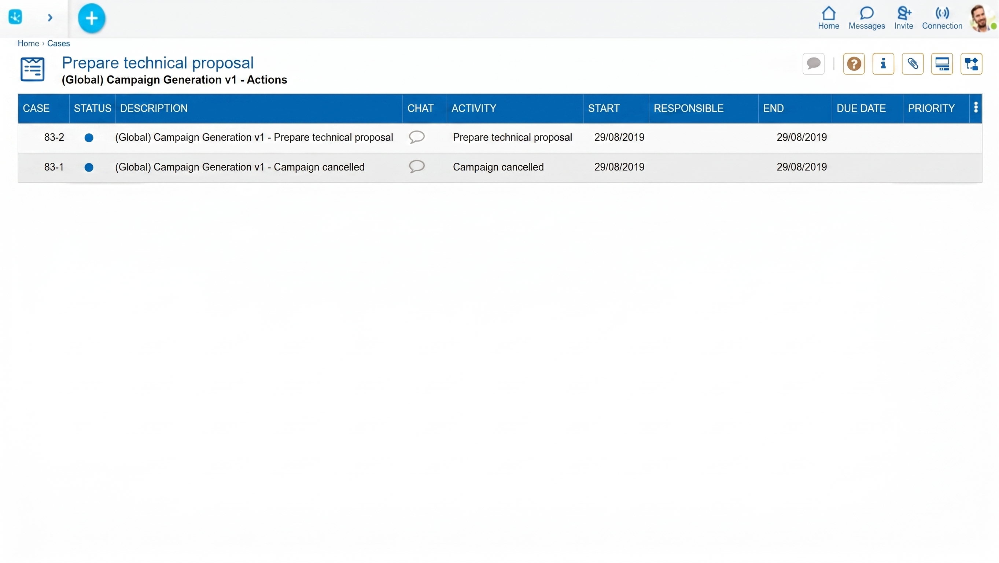Click activity cell 'Prepare technical proposal'

[x=512, y=137]
